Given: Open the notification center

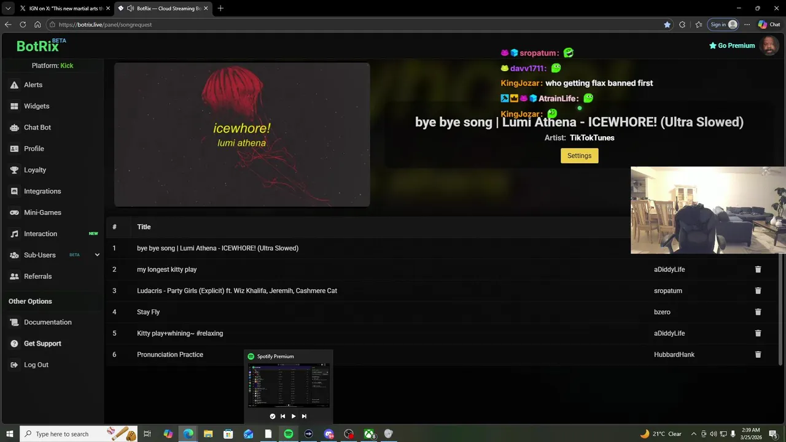Looking at the screenshot, I should (773, 434).
